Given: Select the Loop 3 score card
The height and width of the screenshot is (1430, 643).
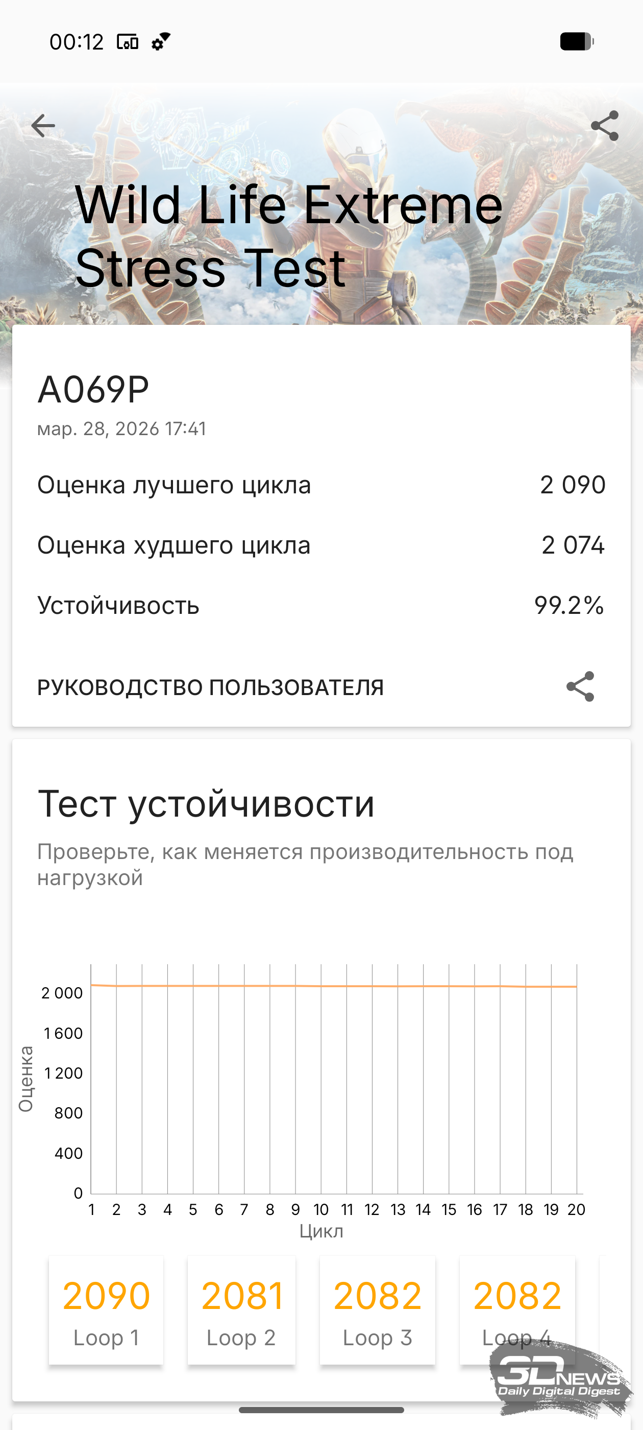Looking at the screenshot, I should tap(377, 1310).
